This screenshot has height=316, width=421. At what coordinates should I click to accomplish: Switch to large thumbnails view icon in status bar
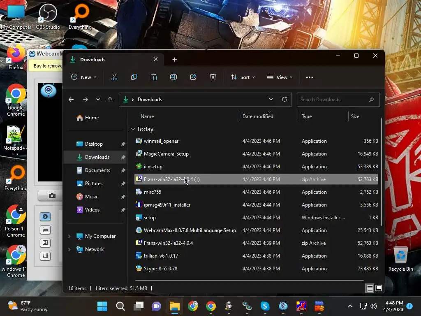coord(379,288)
